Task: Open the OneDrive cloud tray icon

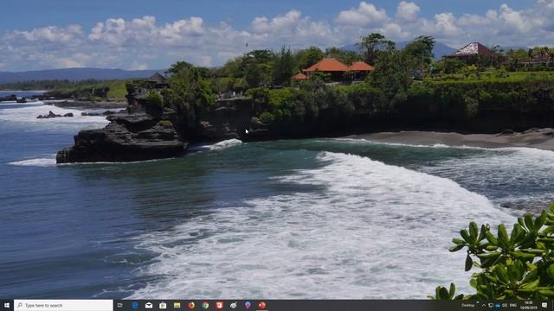Action: tap(498, 305)
